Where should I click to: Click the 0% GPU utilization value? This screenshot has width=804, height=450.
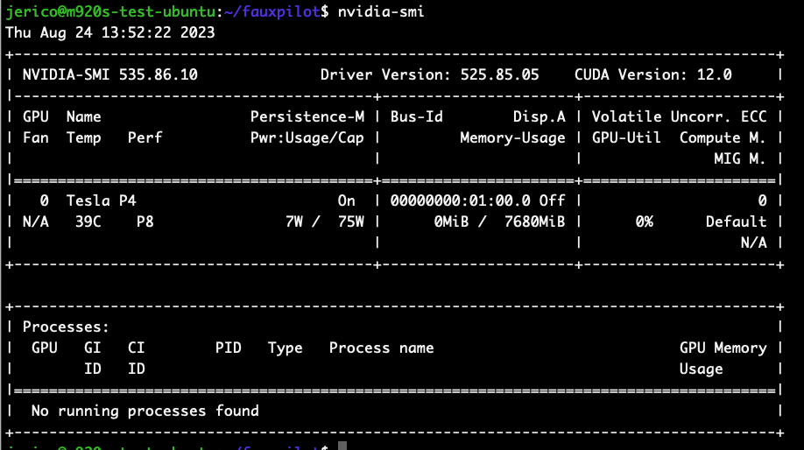coord(644,221)
